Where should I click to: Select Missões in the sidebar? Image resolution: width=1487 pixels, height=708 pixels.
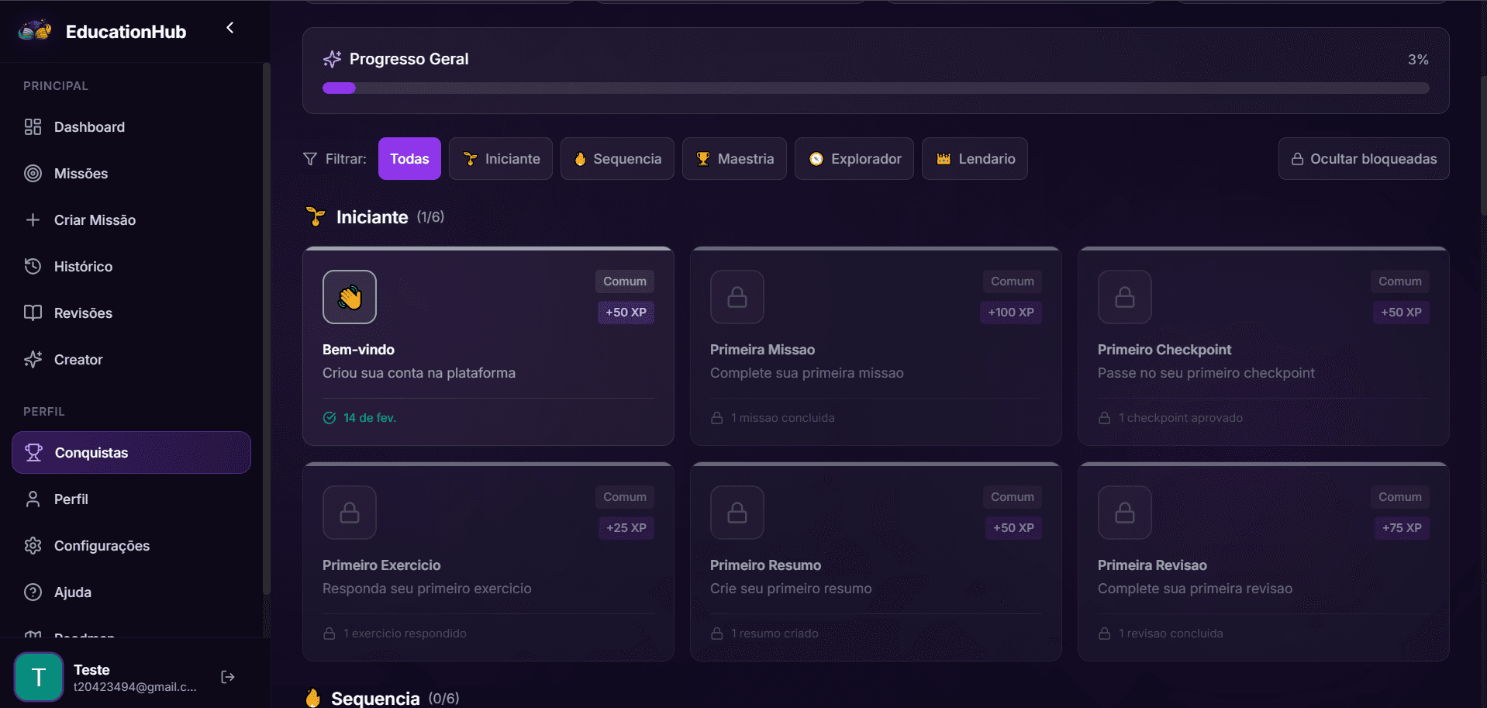(x=81, y=173)
